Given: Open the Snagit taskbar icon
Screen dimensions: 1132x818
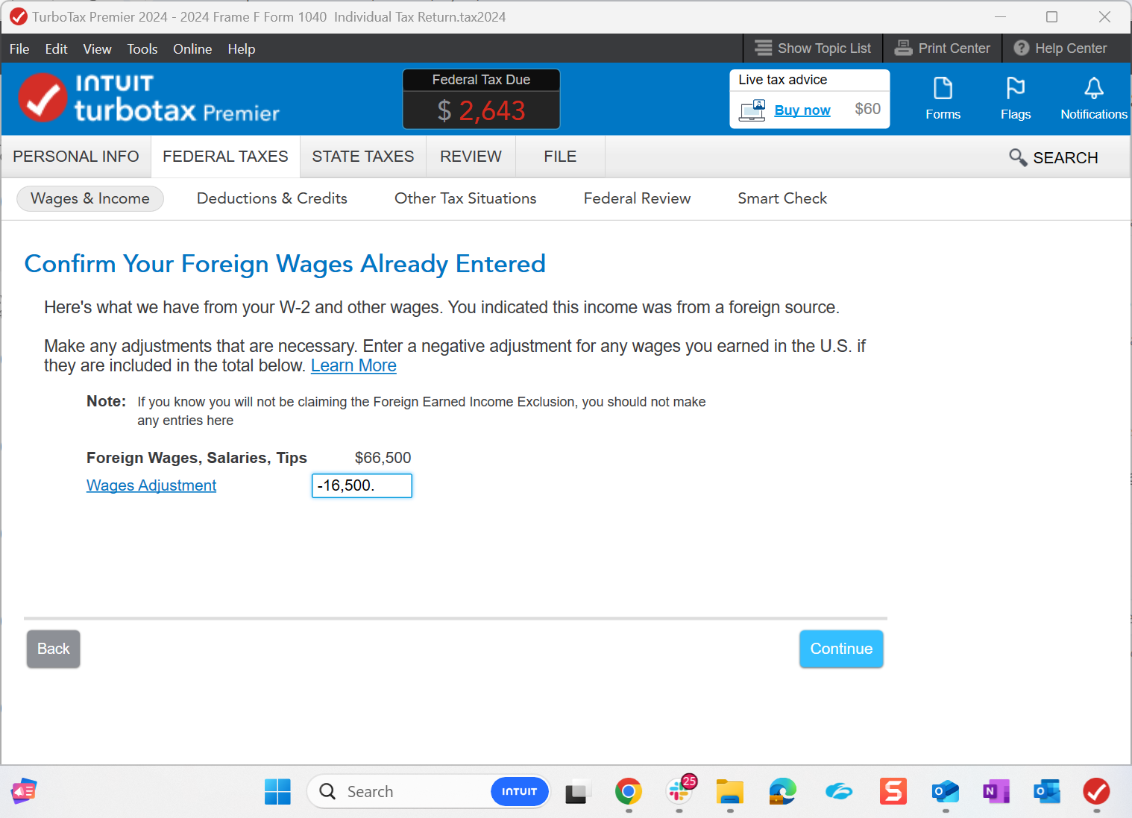Looking at the screenshot, I should pyautogui.click(x=893, y=791).
